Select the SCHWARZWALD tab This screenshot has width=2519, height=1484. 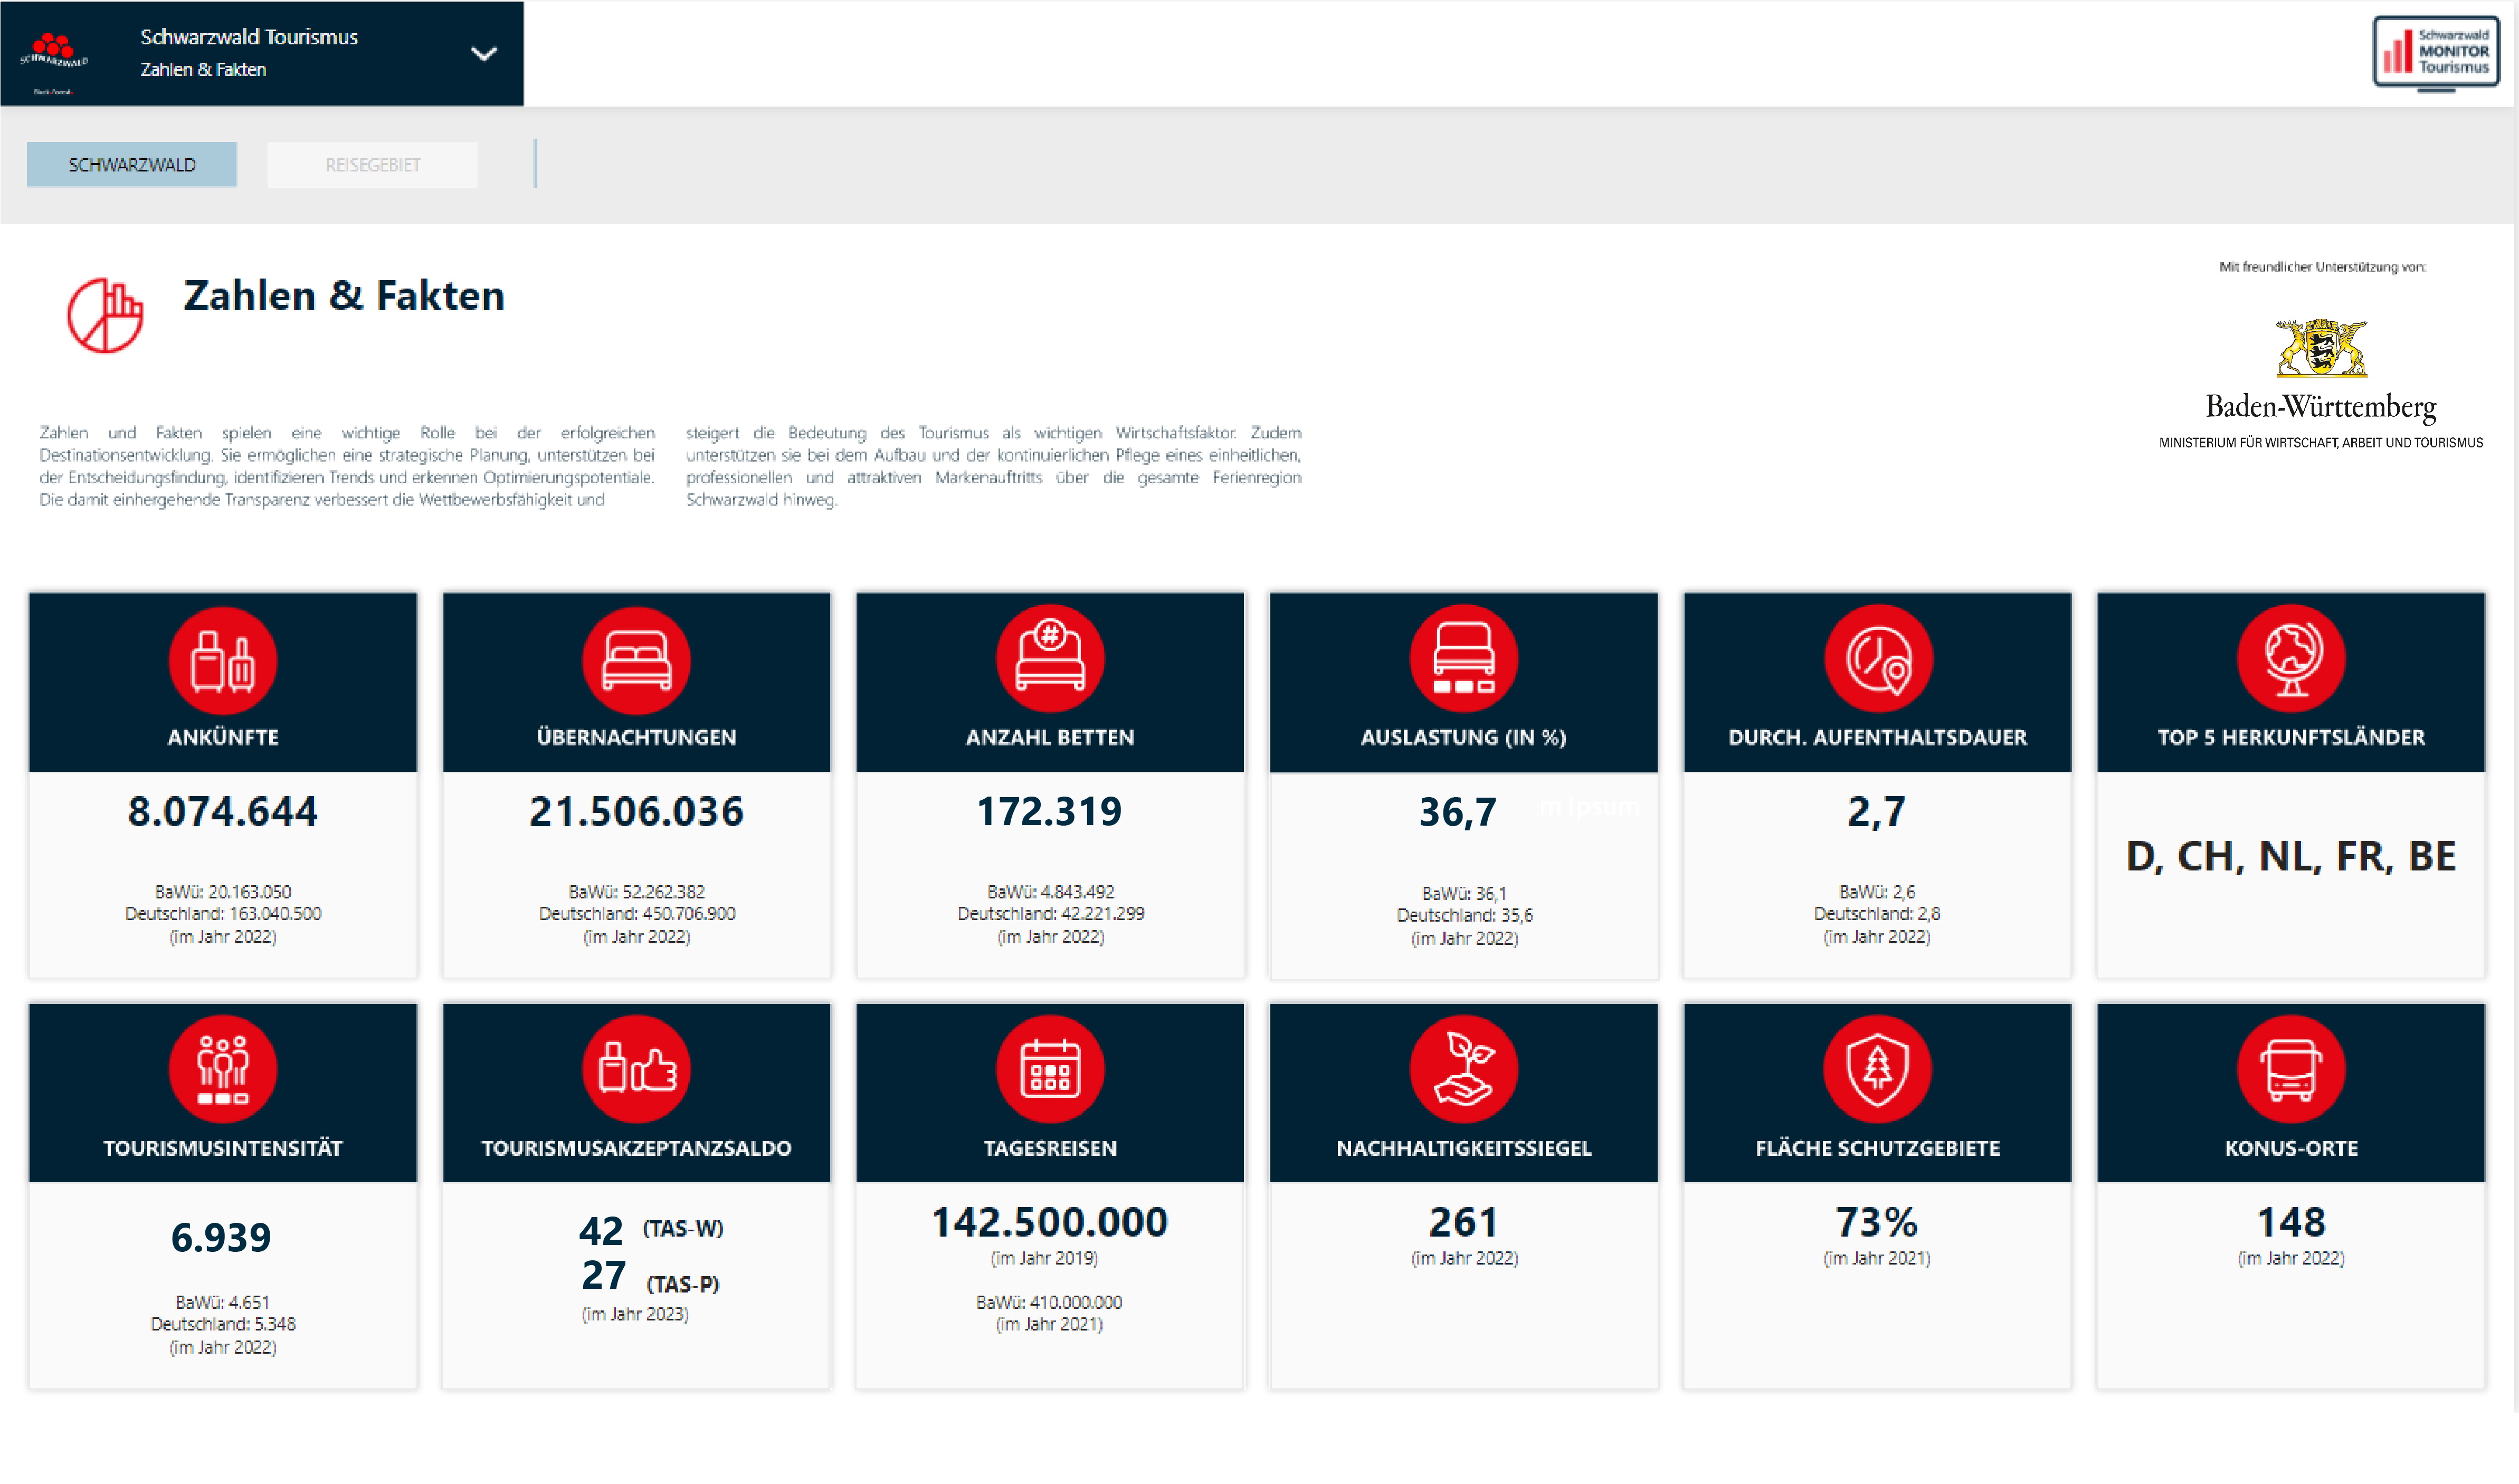(x=131, y=164)
